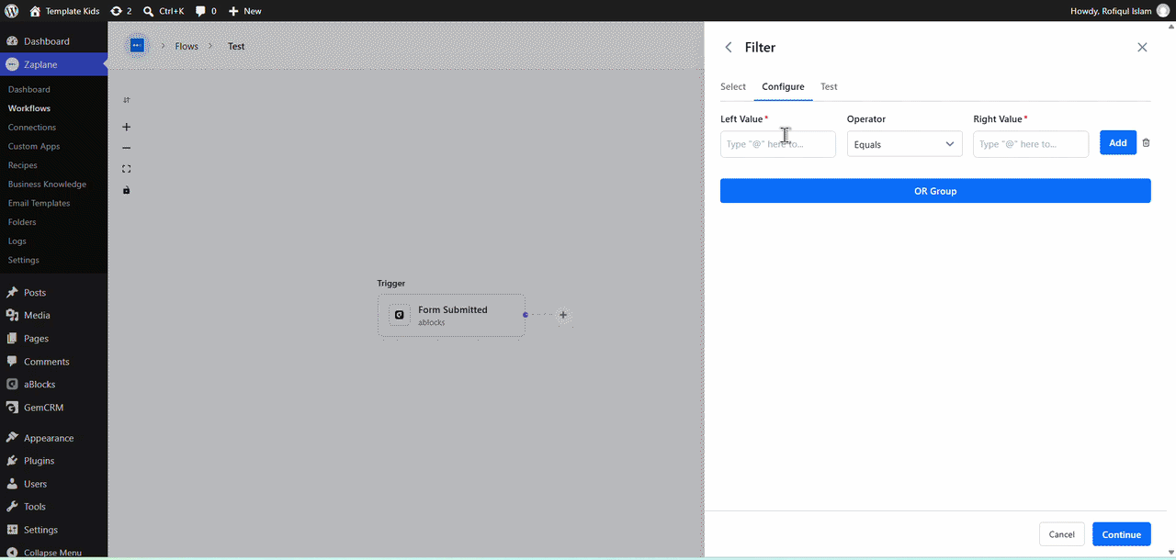Viewport: 1176px width, 560px height.
Task: Switch to the Select tab
Action: tap(733, 86)
